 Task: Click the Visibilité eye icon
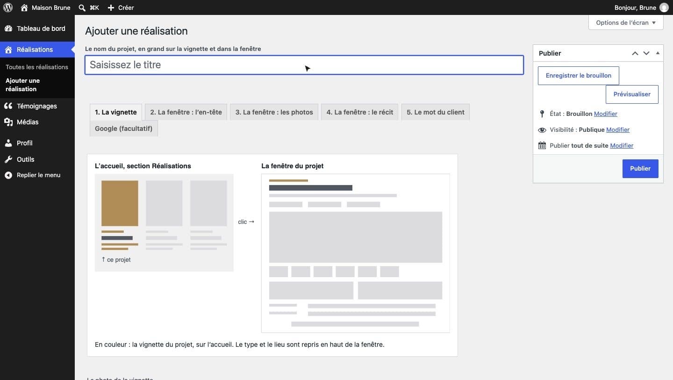tap(542, 130)
